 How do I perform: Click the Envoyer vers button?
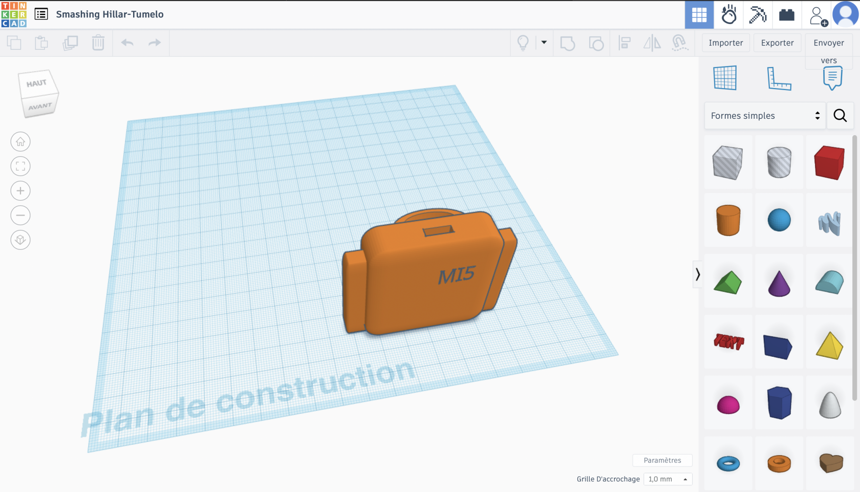click(829, 51)
